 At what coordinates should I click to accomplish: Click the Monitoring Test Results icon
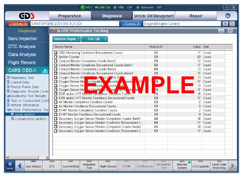[8, 96]
